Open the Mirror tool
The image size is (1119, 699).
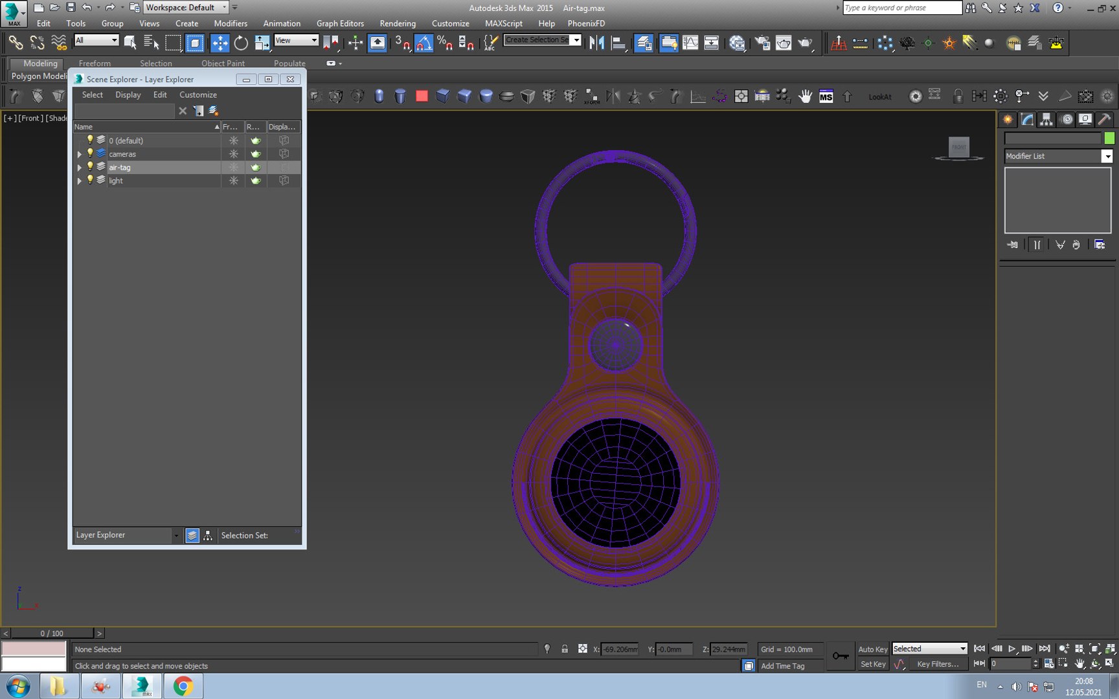coord(596,43)
